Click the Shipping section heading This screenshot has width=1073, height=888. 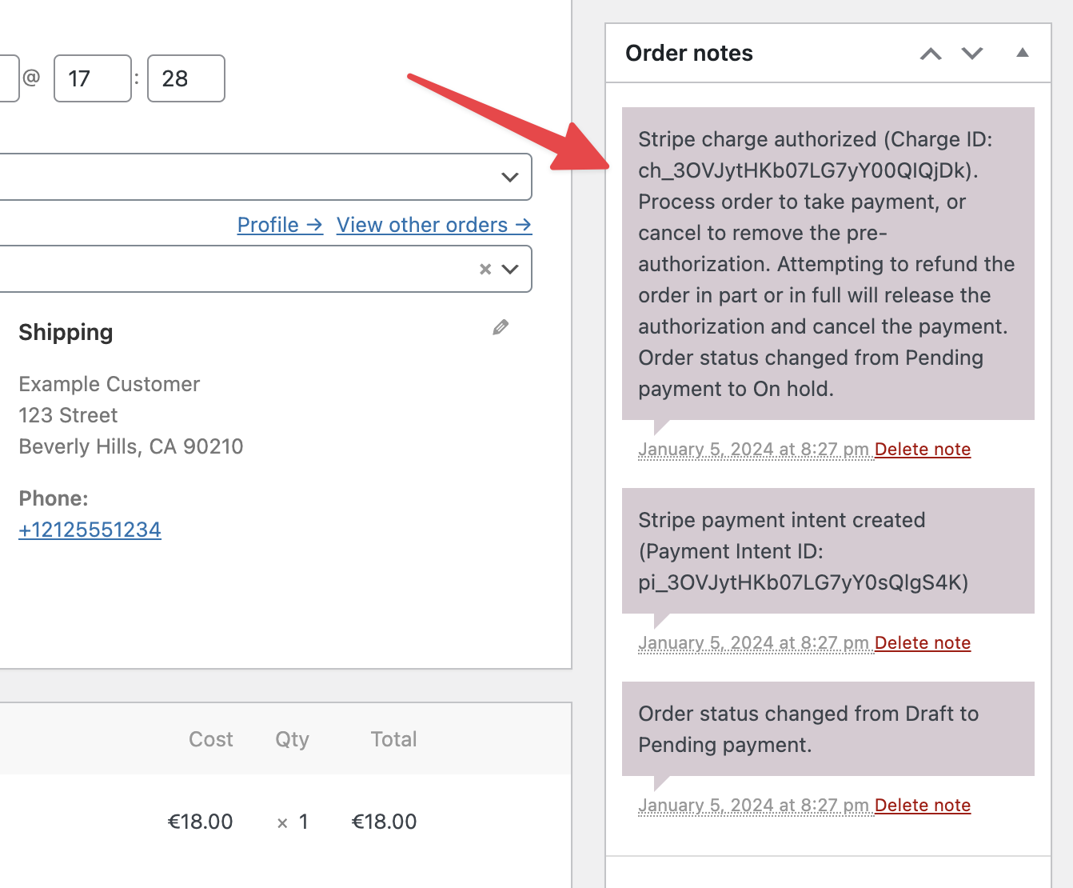pos(66,332)
